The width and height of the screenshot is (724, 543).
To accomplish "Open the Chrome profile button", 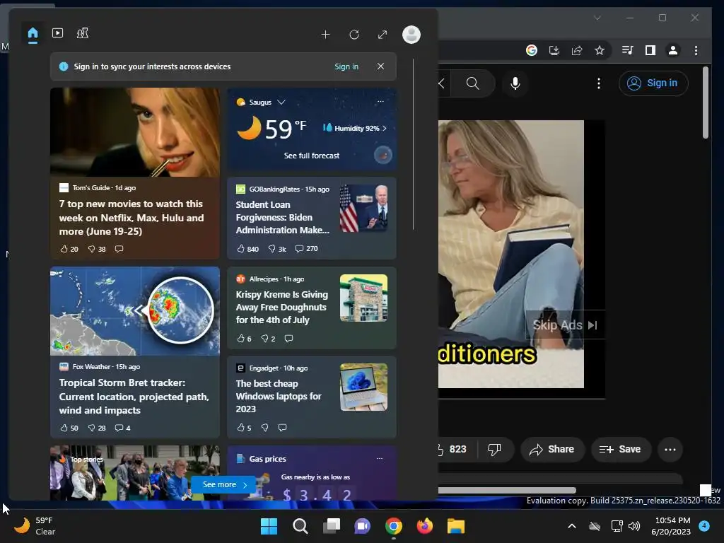I will (673, 50).
